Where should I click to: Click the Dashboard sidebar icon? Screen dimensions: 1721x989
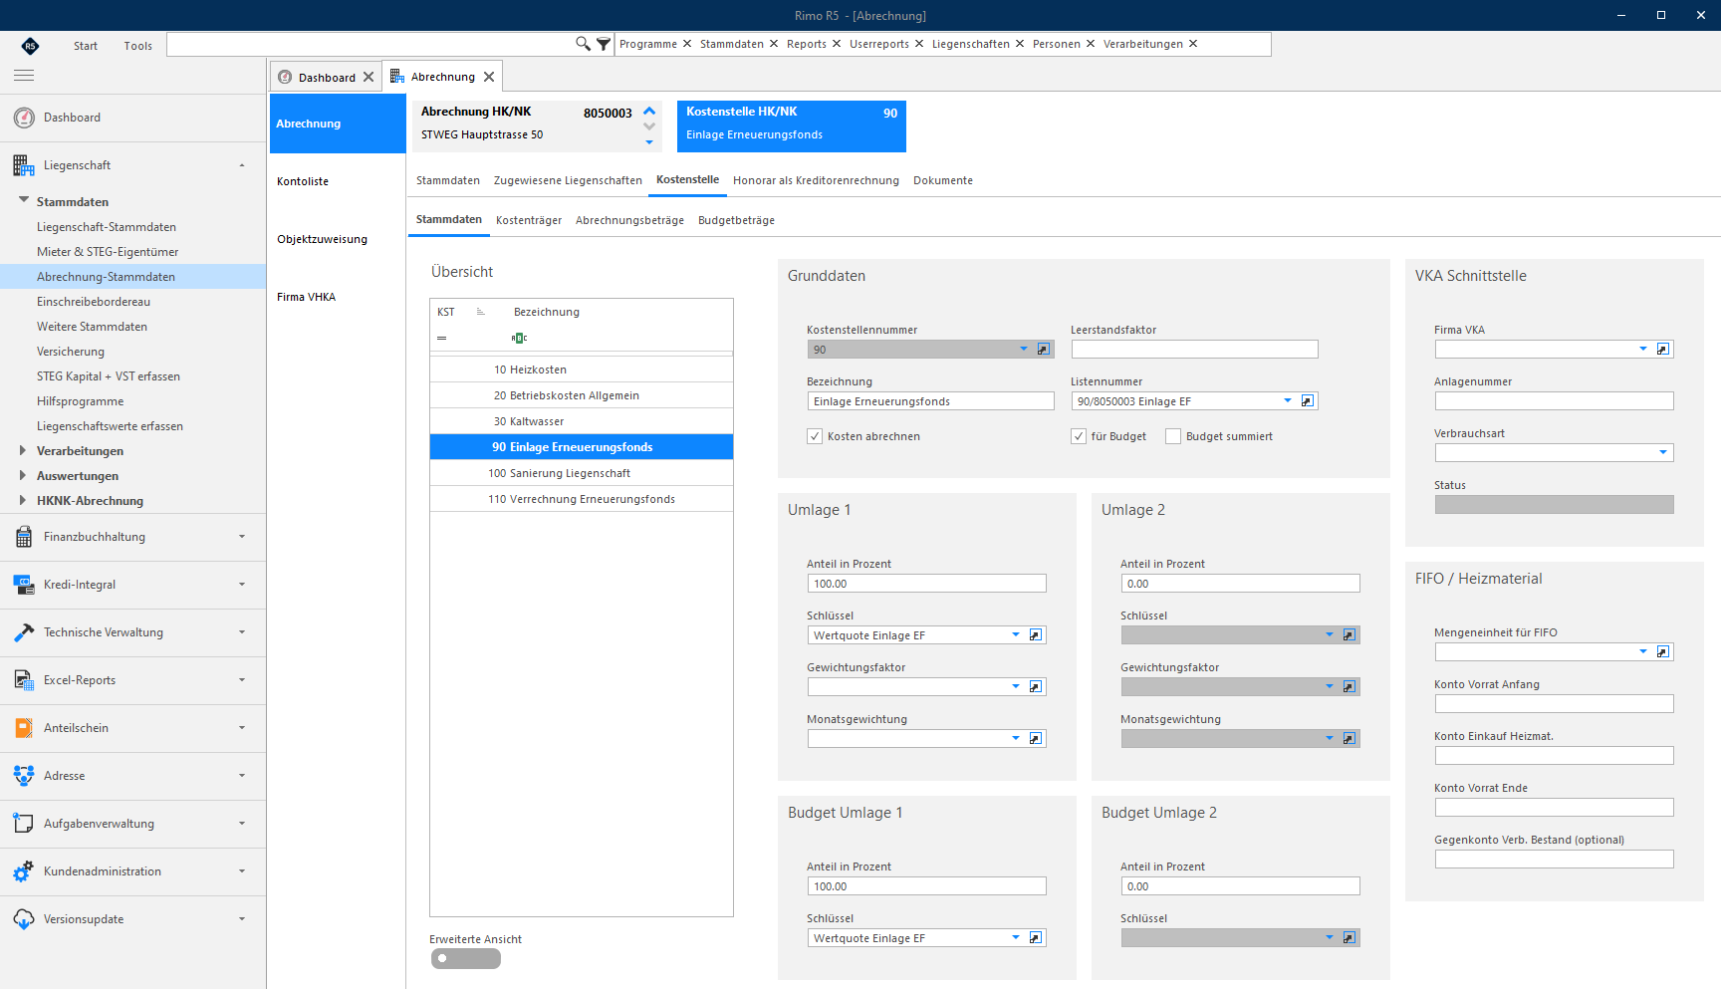pos(24,118)
